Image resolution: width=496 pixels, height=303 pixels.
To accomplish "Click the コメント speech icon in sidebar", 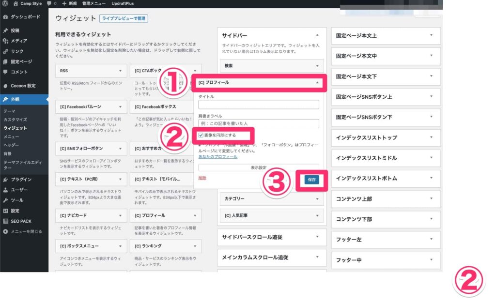I will click(x=5, y=72).
